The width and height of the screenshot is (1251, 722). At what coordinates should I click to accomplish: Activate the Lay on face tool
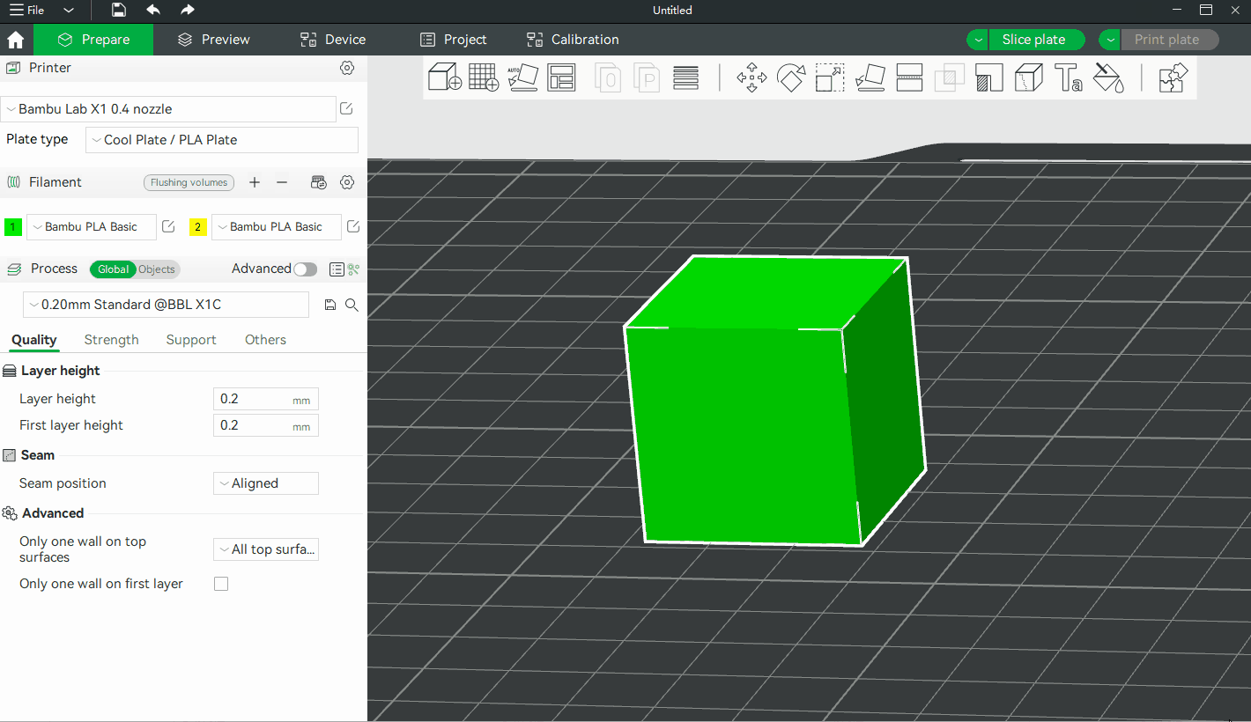(x=870, y=77)
